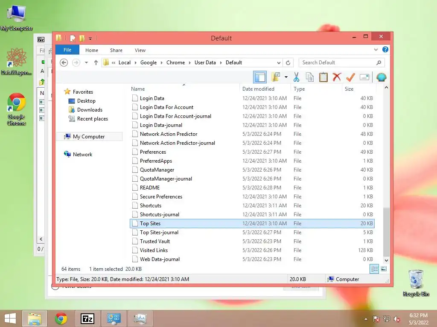The height and width of the screenshot is (327, 437).
Task: Click the scroll down arrow in file list
Action: 386,261
